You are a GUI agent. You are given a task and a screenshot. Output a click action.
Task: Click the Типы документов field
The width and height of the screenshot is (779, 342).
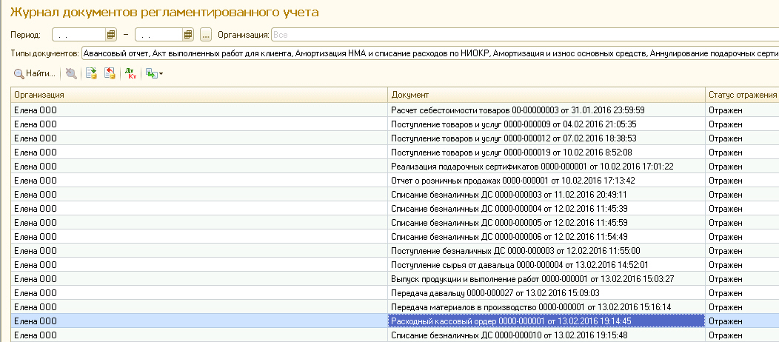(430, 53)
